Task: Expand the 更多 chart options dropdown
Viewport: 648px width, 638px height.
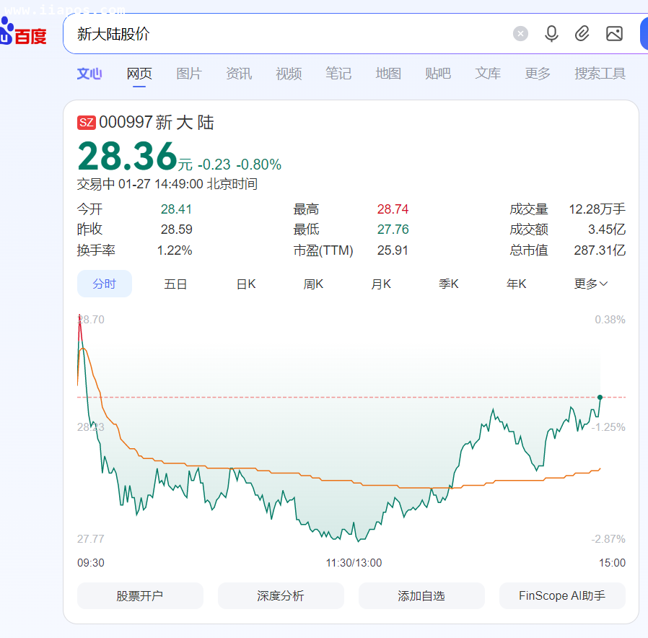Action: (x=591, y=284)
